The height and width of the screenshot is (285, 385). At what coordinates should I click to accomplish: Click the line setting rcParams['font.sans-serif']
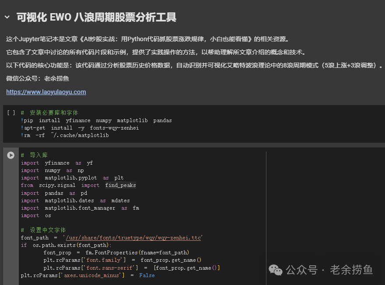(x=132, y=268)
